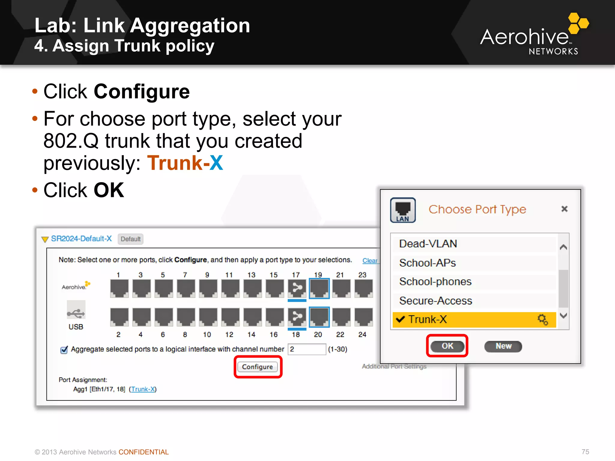Select switch port 2

(x=119, y=317)
